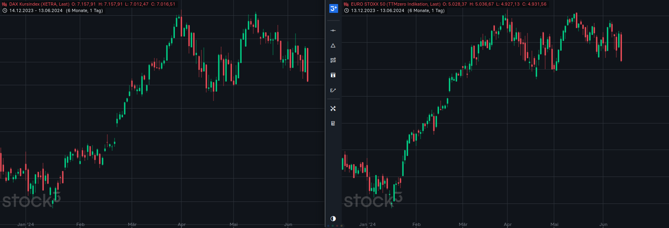
Task: Click the Apr label on EURO STOXX timeline
Action: (507, 224)
